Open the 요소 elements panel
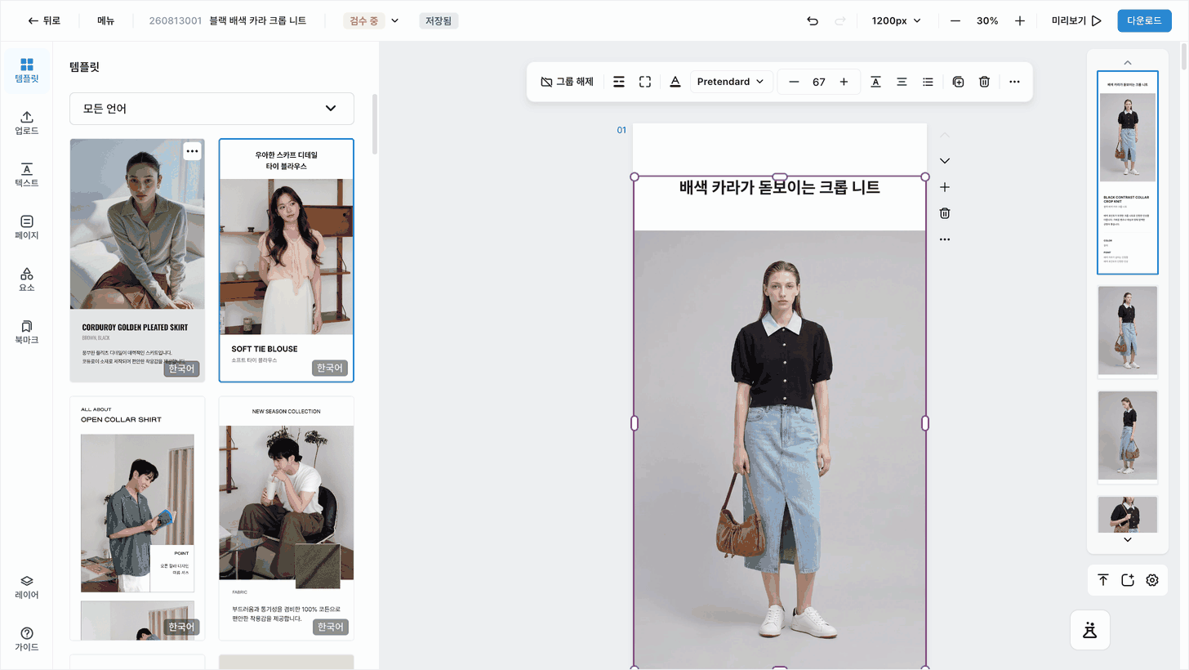 27,280
